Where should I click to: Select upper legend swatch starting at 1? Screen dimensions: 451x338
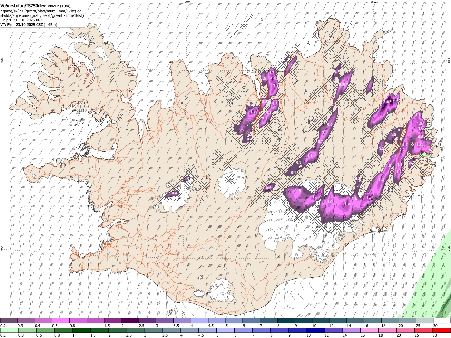[x=95, y=321]
